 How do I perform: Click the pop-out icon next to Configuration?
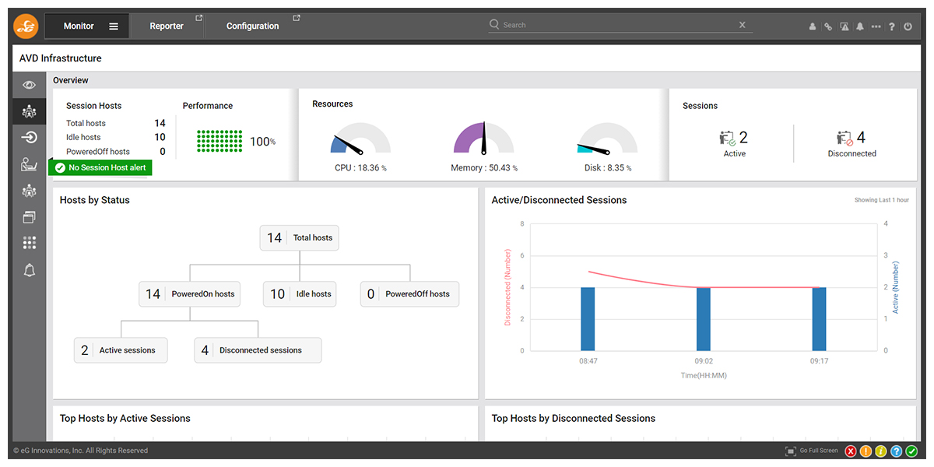tap(297, 18)
